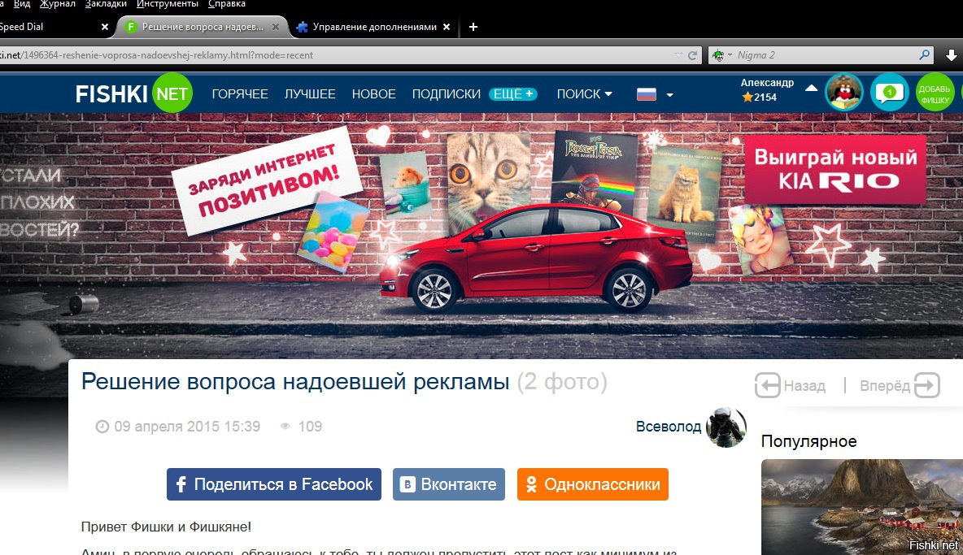
Task: Share the post to Одноклассники
Action: tap(593, 484)
